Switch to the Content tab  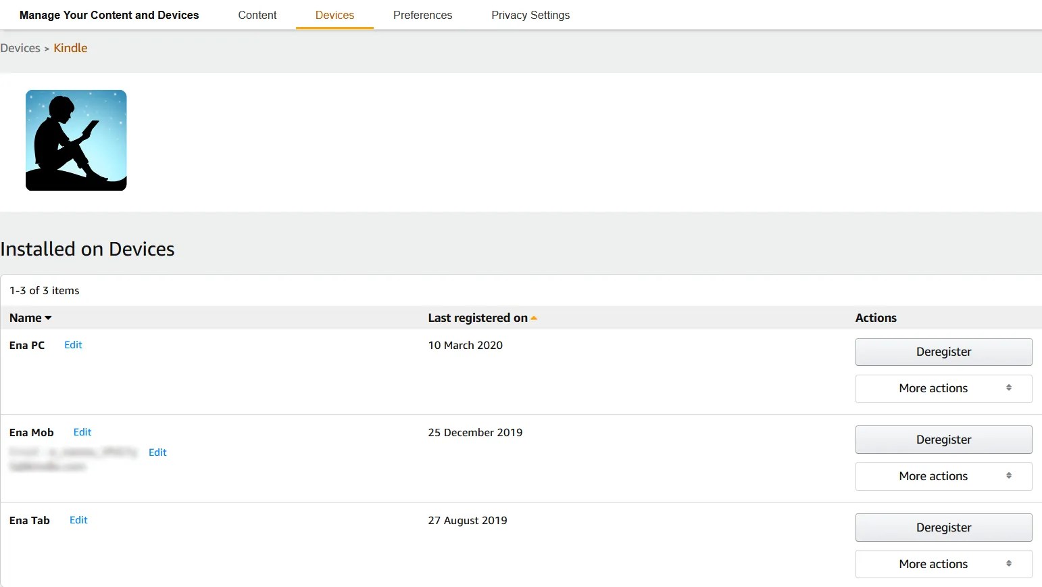point(257,14)
